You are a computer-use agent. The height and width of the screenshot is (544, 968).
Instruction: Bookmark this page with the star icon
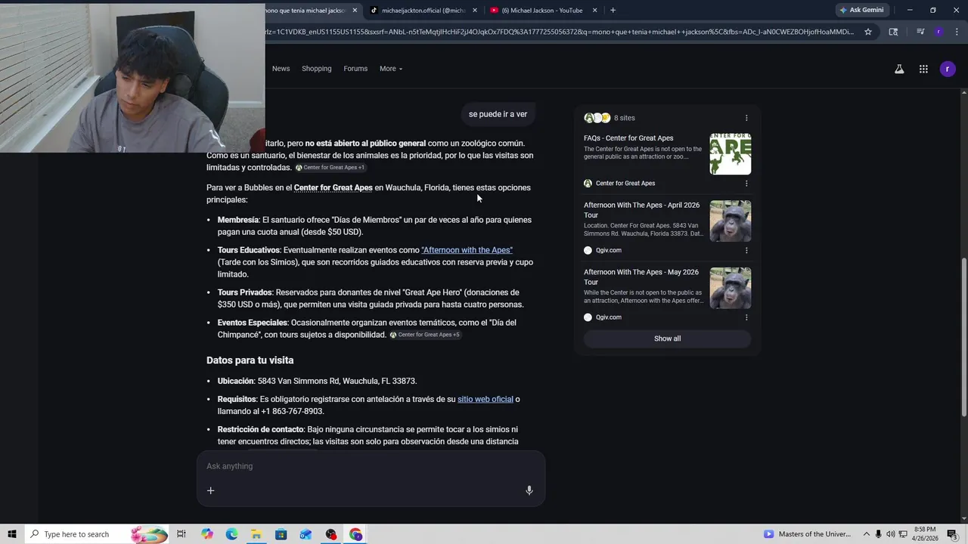[x=868, y=32]
